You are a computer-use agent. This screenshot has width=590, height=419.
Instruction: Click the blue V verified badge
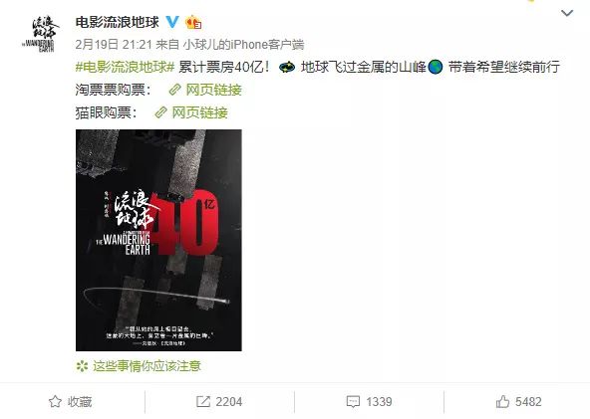pyautogui.click(x=172, y=22)
